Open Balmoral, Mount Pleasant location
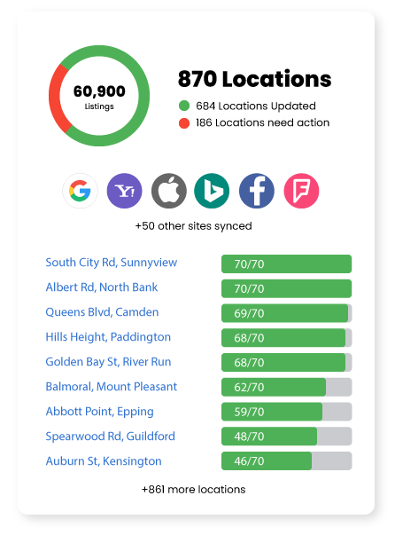 point(112,387)
